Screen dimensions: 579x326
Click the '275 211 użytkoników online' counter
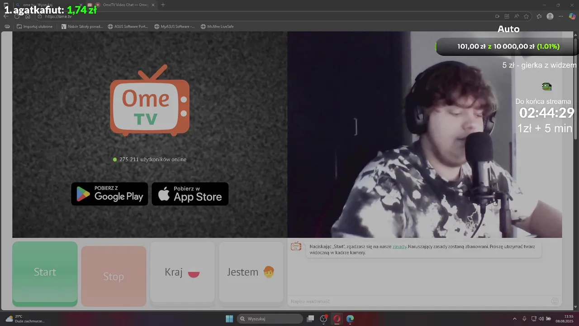point(150,159)
